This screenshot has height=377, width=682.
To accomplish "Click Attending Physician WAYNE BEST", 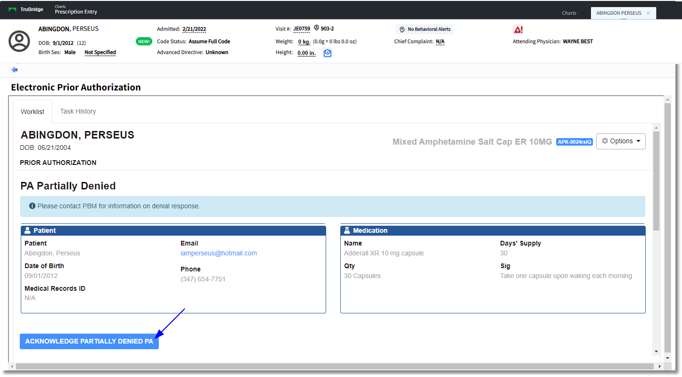I will pos(553,41).
